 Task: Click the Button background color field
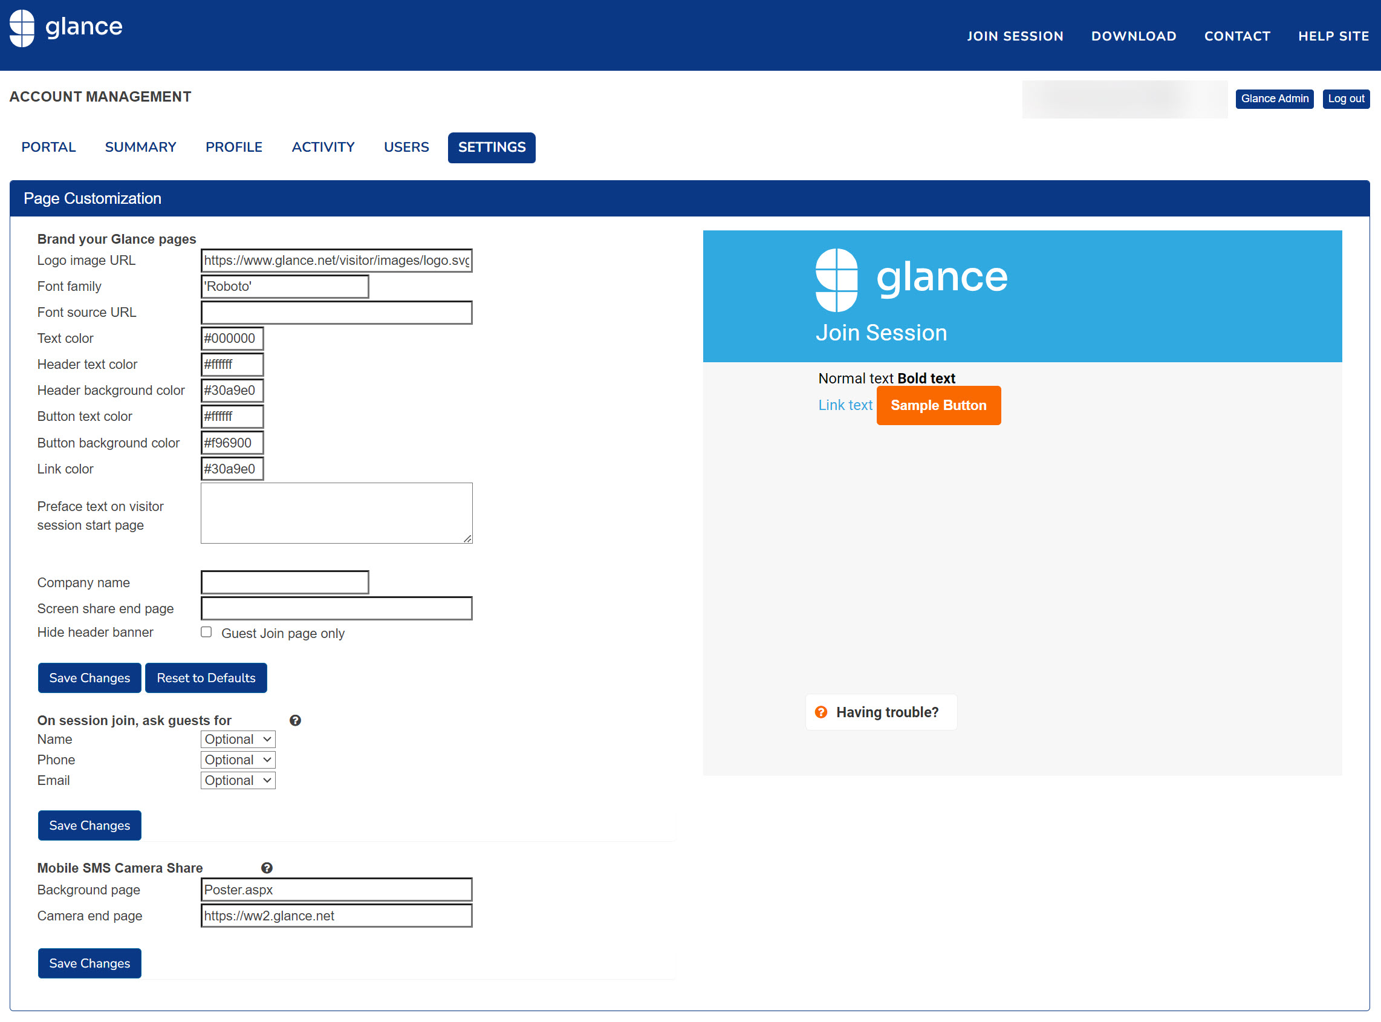232,443
